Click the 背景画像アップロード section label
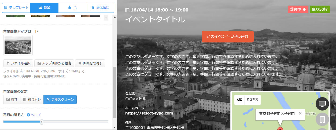Screen dimensions: 336x130 pos(21,31)
